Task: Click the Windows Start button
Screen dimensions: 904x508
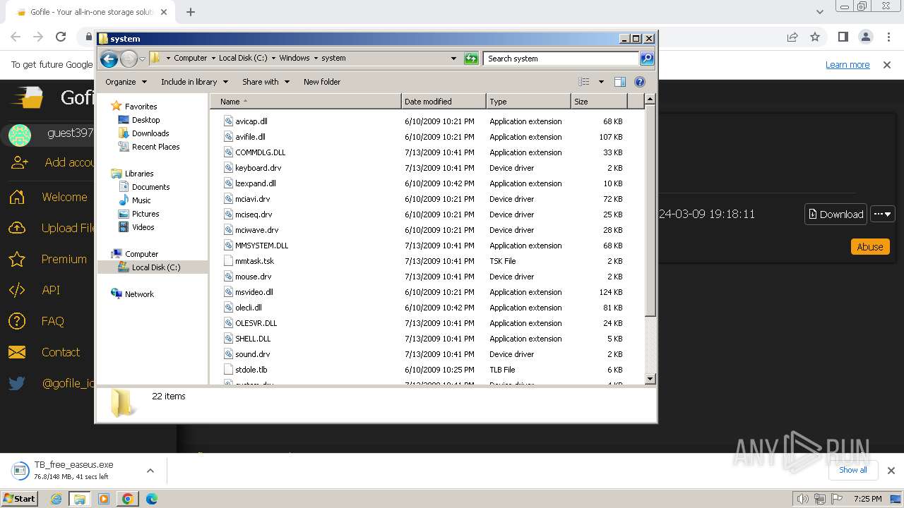Action: [20, 498]
